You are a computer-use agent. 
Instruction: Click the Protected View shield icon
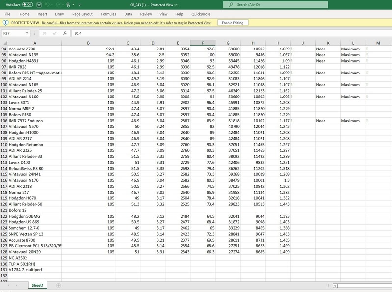pyautogui.click(x=5, y=23)
